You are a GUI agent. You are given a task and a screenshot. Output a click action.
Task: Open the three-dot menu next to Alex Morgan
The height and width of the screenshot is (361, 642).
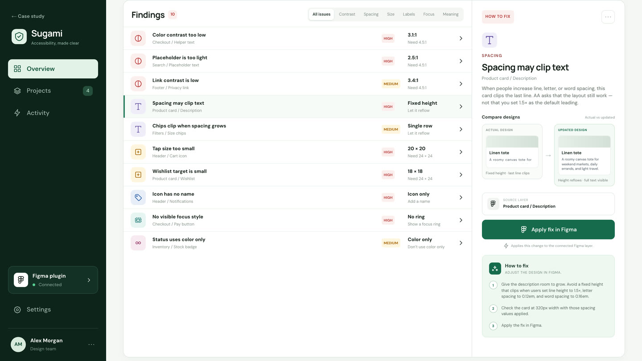click(91, 345)
